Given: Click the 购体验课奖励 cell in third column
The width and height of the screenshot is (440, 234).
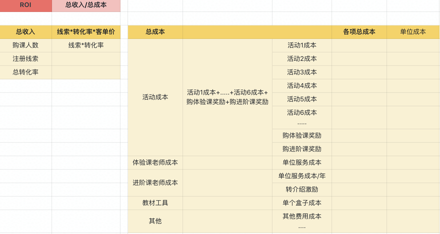Looking at the screenshot, I should [x=302, y=136].
